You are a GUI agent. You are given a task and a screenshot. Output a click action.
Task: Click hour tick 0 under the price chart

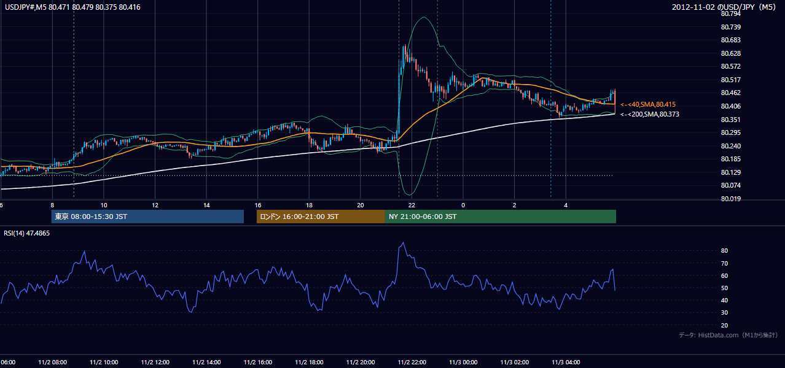[464, 205]
